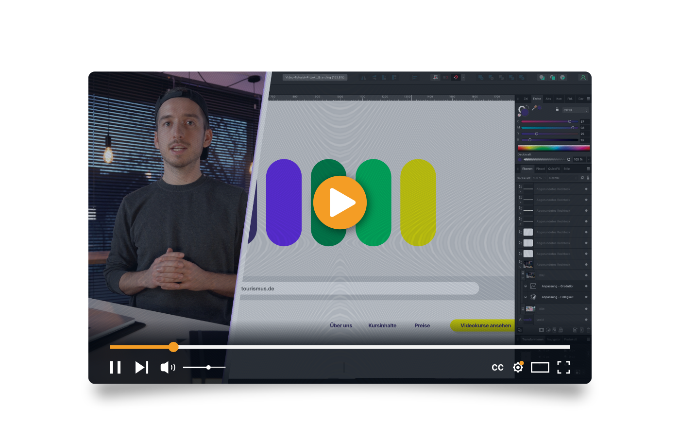The height and width of the screenshot is (423, 680).
Task: Click the Helligkeit adjustment sun thumbnail
Action: [x=533, y=297]
